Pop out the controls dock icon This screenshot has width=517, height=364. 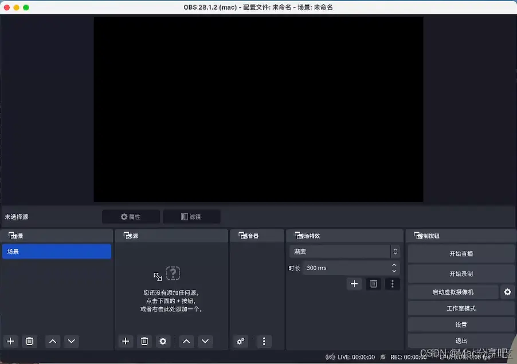coord(418,235)
